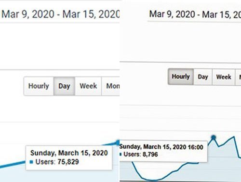
Task: Switch the right chart to Week view
Action: click(224, 77)
